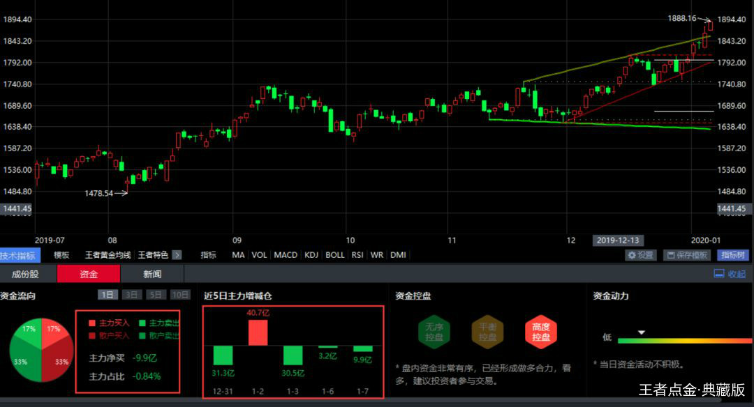Select the 资金 tab
This screenshot has width=754, height=407.
89,274
